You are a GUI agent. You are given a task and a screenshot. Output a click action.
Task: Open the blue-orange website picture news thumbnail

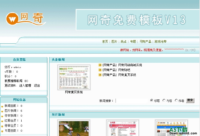click(x=171, y=128)
